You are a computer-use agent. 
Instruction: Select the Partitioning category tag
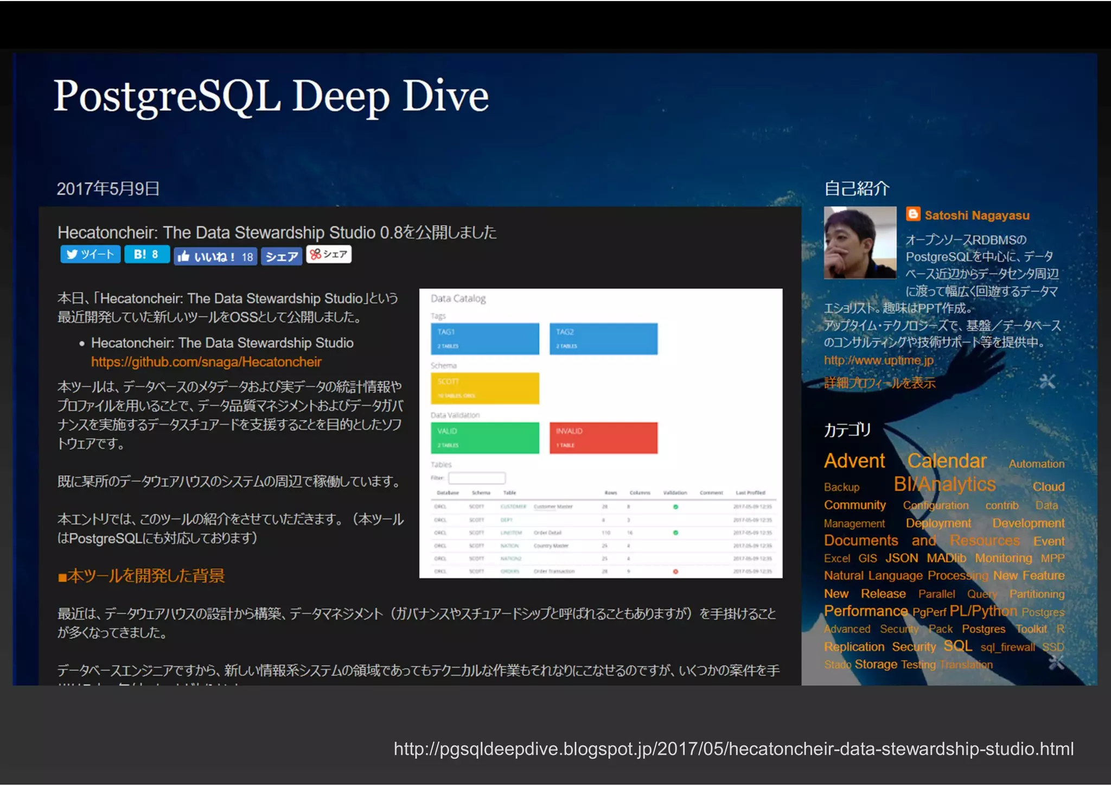click(1037, 594)
